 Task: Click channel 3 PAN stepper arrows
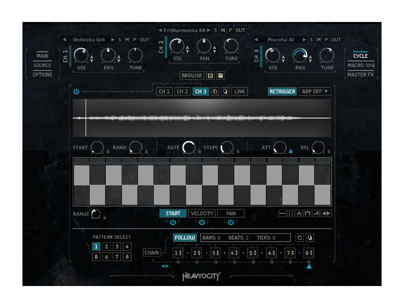tap(310, 59)
